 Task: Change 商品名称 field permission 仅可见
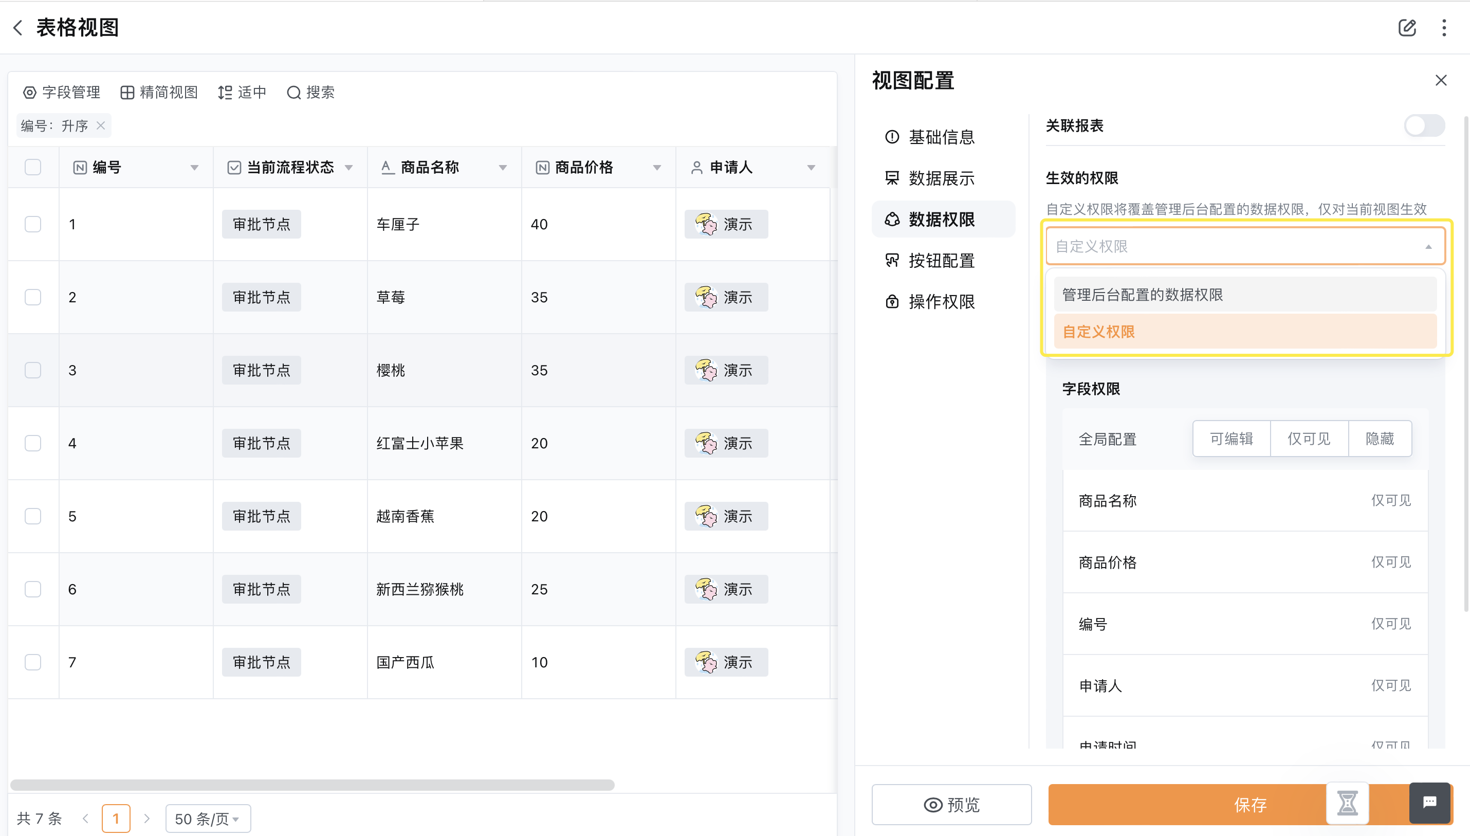coord(1391,501)
